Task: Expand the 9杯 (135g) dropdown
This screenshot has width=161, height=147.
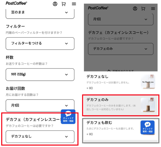Action: point(40,75)
